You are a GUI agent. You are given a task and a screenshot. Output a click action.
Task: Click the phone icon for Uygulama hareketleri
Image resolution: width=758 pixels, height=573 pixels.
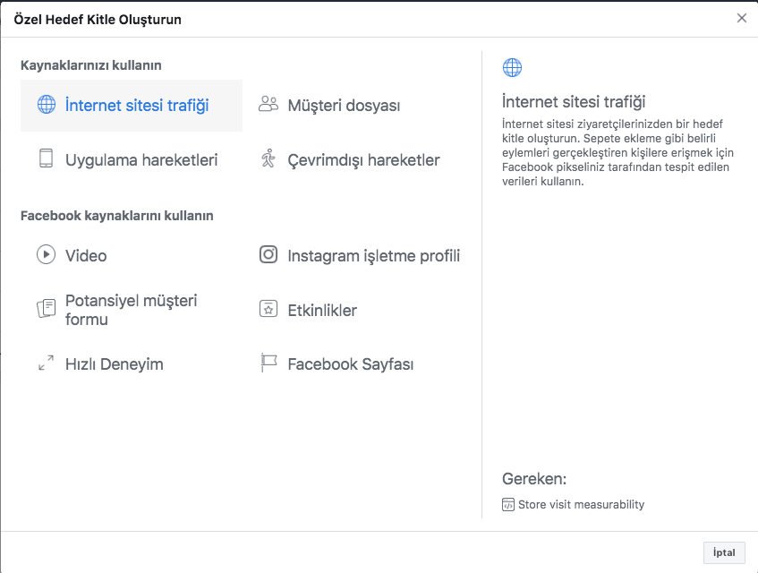46,158
